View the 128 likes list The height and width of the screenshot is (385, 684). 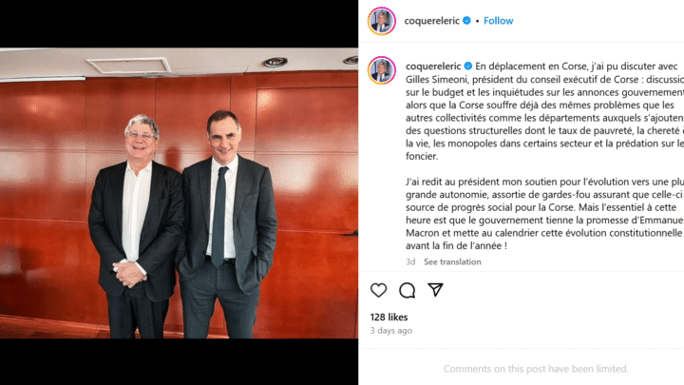pyautogui.click(x=389, y=317)
